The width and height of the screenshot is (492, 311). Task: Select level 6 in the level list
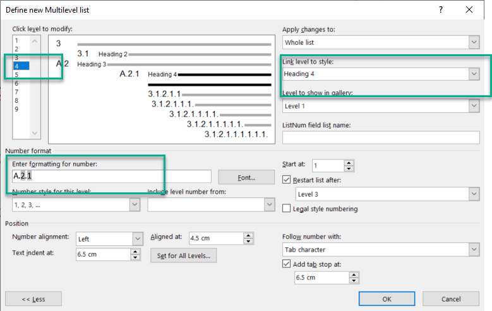tap(16, 83)
